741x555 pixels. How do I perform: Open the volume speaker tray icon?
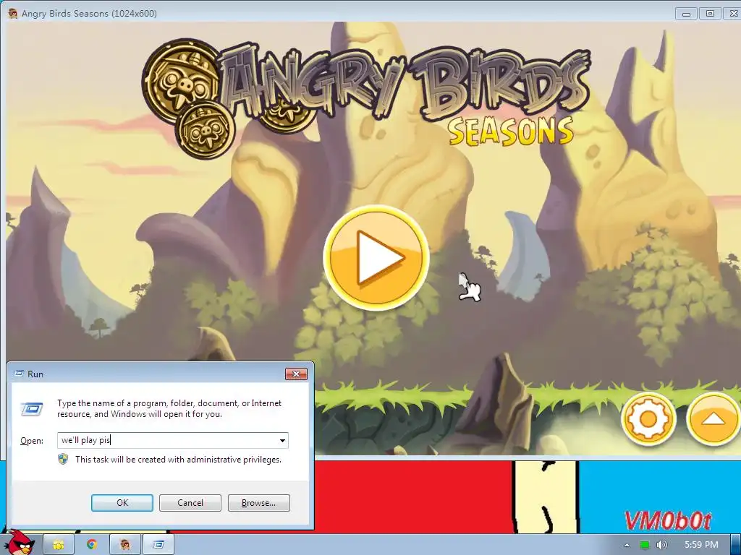pos(662,545)
